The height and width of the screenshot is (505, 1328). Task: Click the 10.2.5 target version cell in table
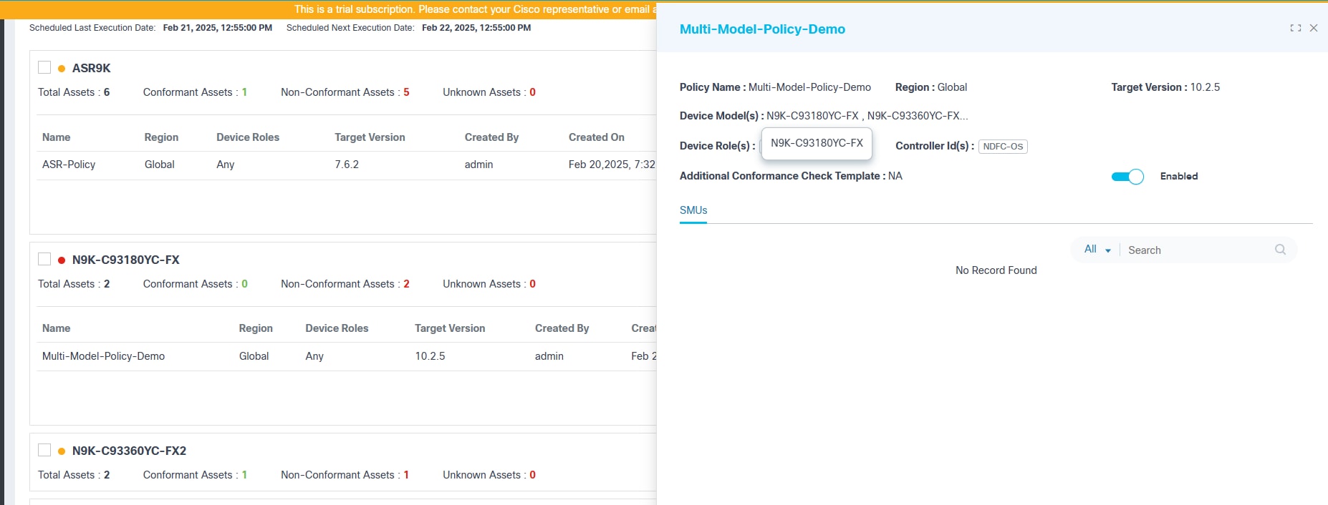pos(430,356)
